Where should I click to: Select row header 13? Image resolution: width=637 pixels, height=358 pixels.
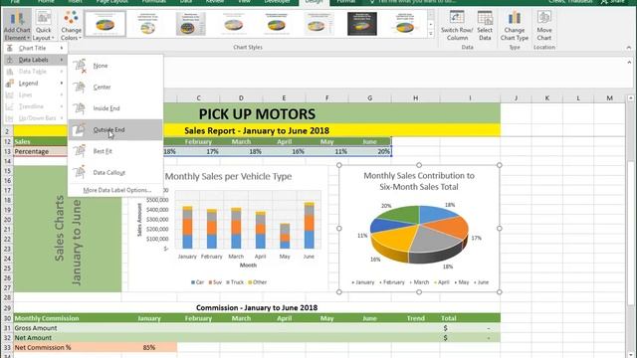coord(8,151)
